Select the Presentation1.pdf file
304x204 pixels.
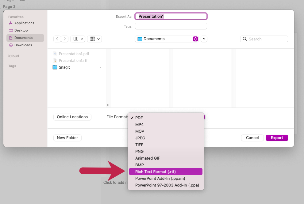[74, 54]
